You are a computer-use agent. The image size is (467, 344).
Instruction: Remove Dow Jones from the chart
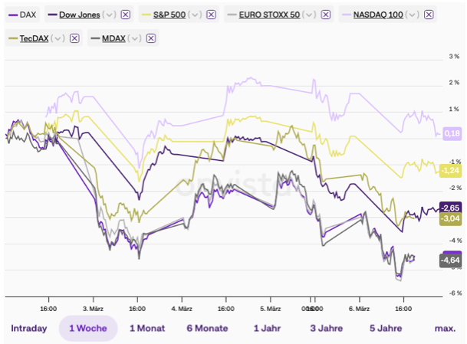pyautogui.click(x=126, y=15)
